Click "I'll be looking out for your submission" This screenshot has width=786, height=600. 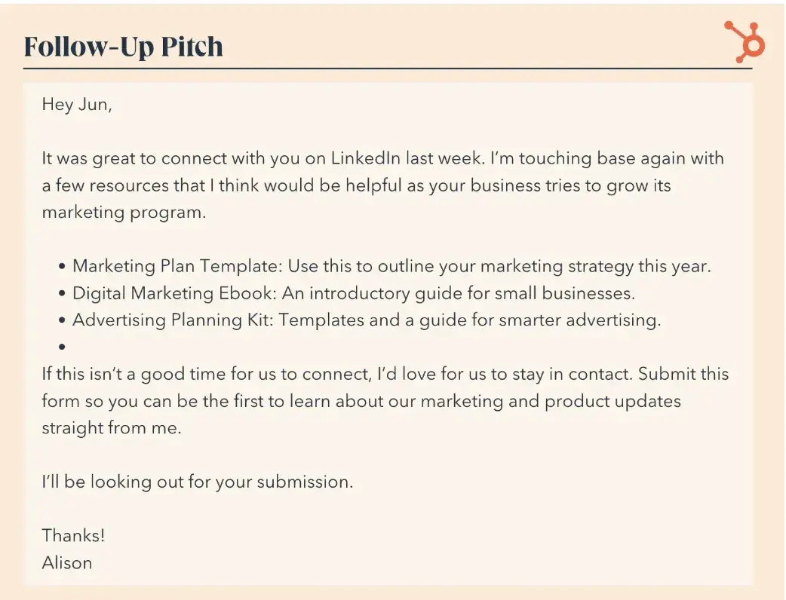[x=197, y=482]
